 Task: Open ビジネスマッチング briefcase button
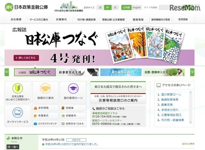click(x=45, y=124)
